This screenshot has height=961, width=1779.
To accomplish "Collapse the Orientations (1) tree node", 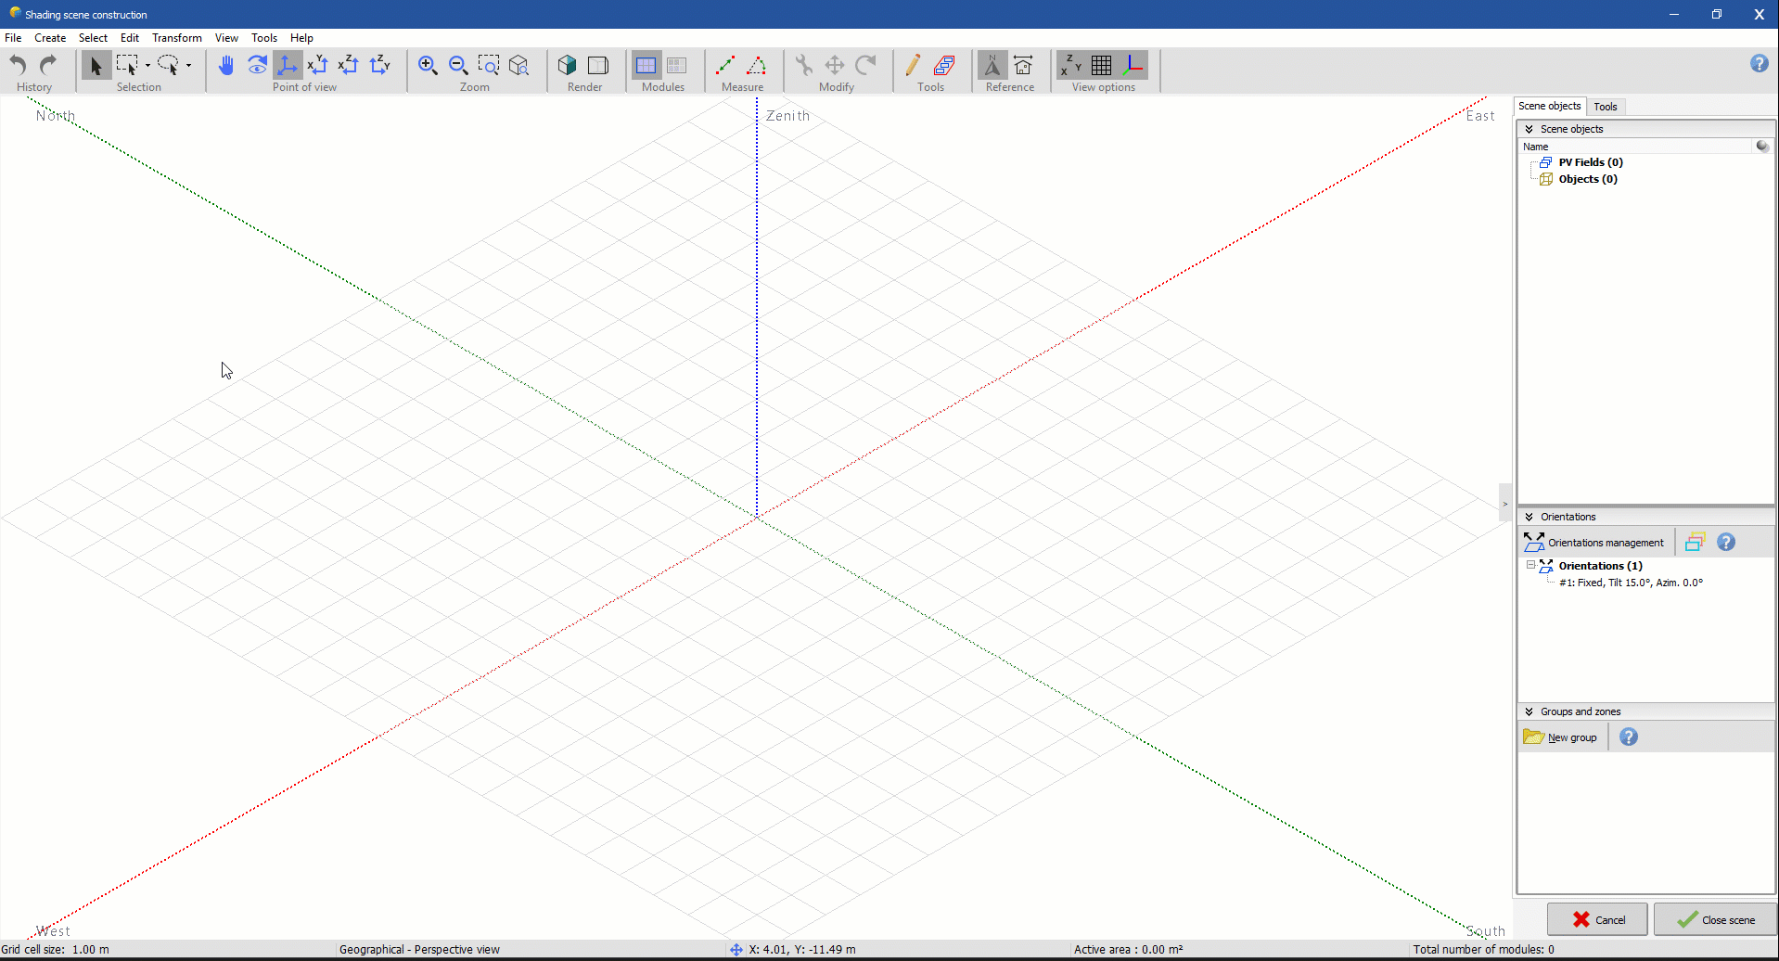I will pos(1531,565).
